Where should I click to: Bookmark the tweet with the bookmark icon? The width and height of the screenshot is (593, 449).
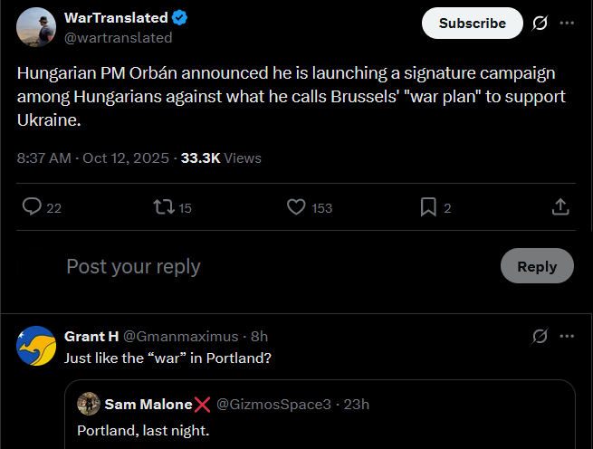point(428,207)
